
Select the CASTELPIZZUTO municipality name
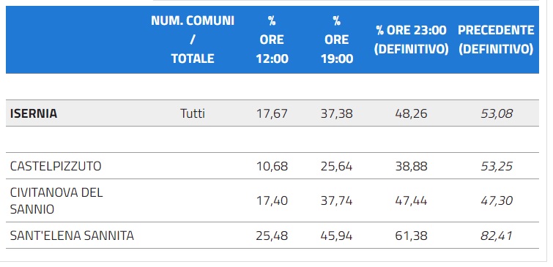point(56,166)
